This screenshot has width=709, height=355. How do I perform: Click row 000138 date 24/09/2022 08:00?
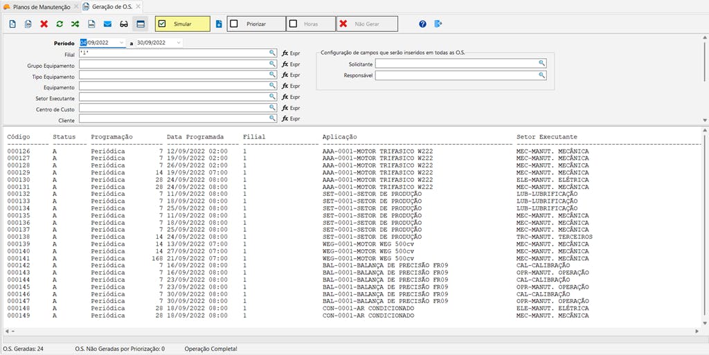tap(197, 237)
